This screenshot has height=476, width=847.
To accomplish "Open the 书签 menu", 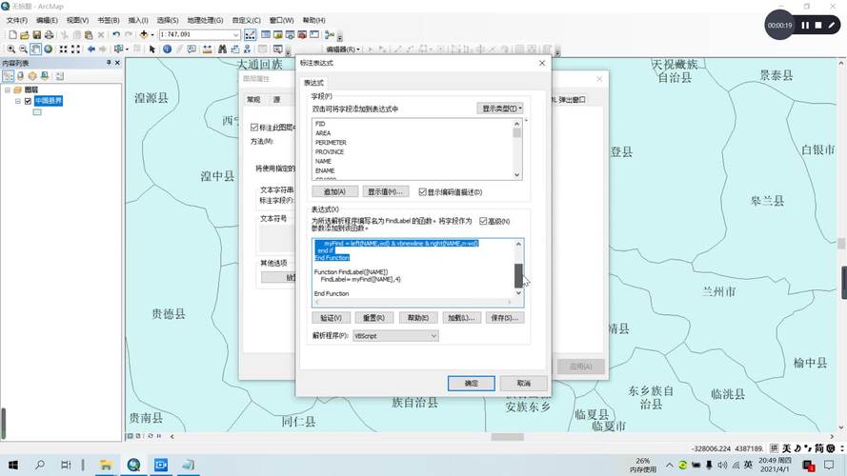I will pos(108,20).
